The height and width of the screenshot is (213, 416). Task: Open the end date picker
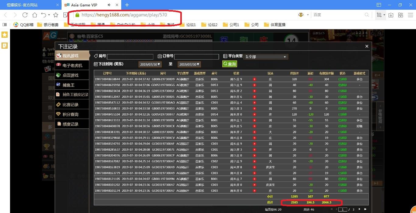[189, 64]
